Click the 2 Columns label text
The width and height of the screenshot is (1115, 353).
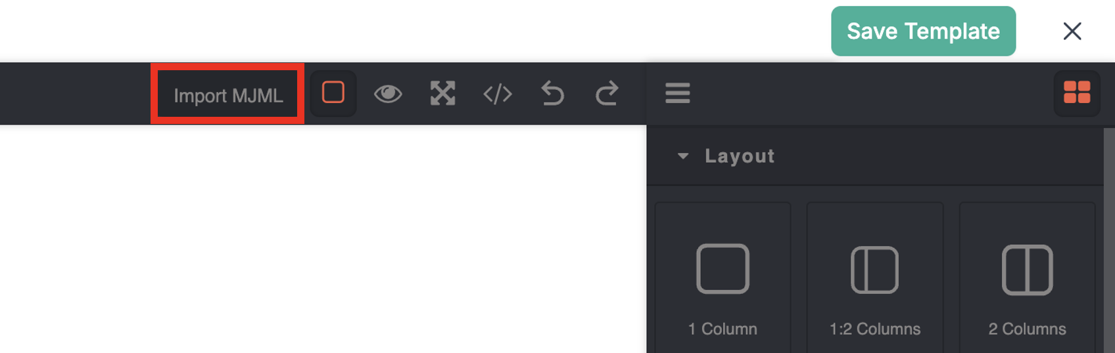[1027, 329]
